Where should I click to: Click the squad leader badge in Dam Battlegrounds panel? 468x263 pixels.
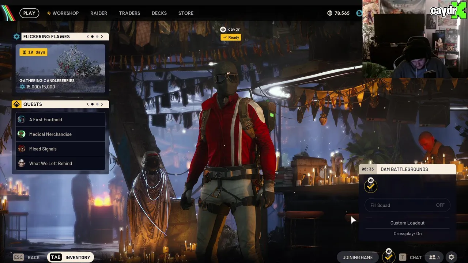tap(371, 185)
